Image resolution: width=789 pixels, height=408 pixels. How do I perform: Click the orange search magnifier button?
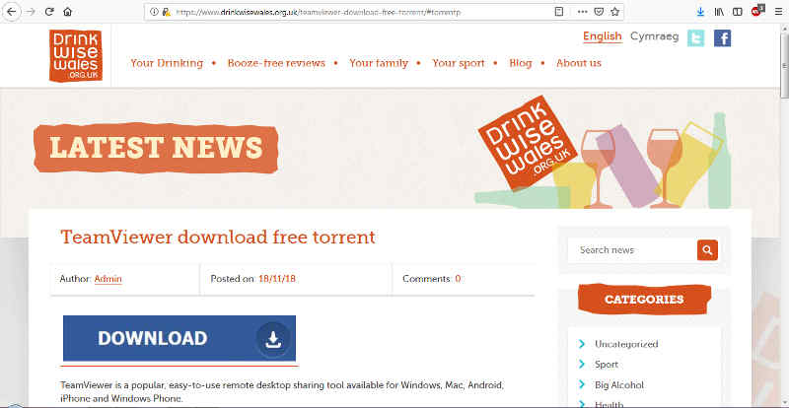pos(707,250)
